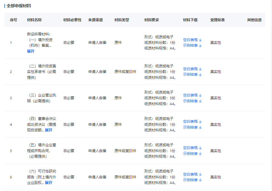Click the 全部申报材料 section title
Viewport: 272px width, 191px height.
point(19,6)
